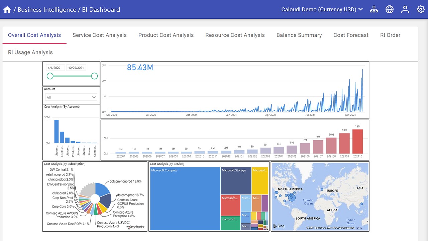Expand the Caloudi Demo currency dropdown
The image size is (428, 241).
322,9
